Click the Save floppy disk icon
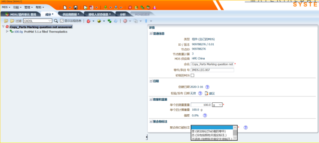The image size is (319, 143). click(x=76, y=7)
